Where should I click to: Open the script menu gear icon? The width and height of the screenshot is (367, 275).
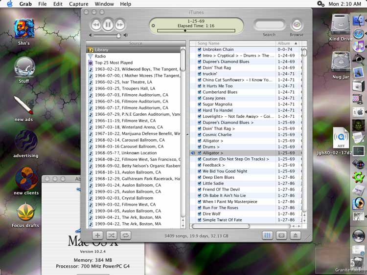[321, 4]
